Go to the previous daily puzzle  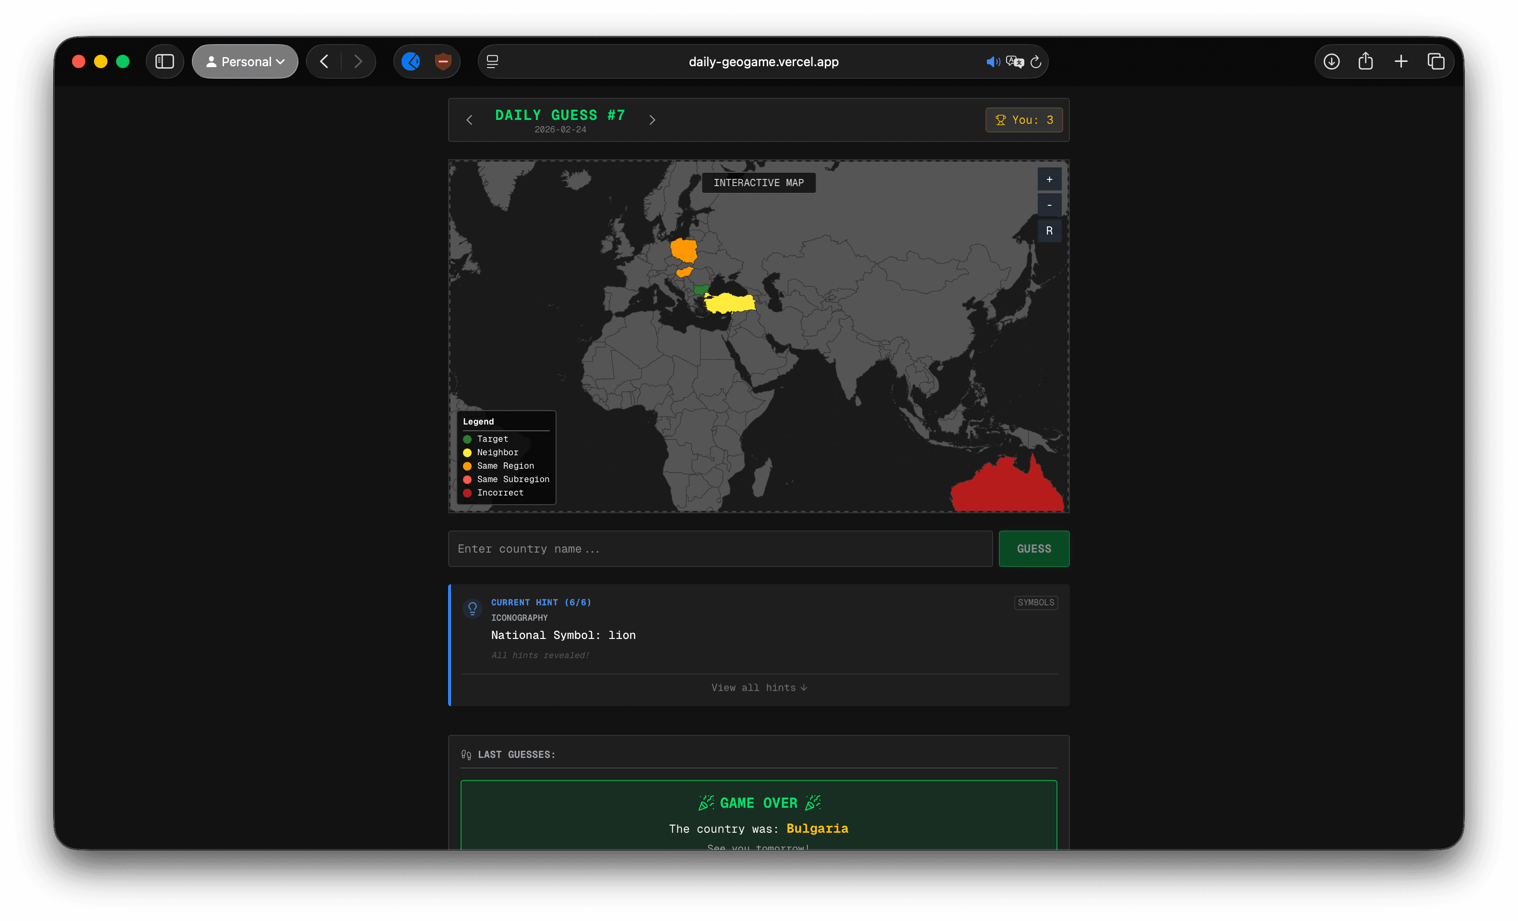(470, 119)
